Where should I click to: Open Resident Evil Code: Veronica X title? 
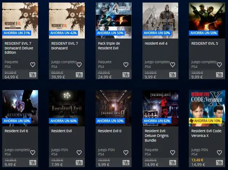(207, 133)
